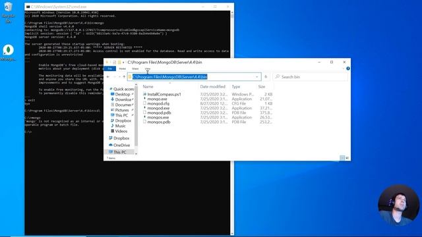Click cmd window scrollbar up arrow
Viewport: 422px width, 237px height.
click(x=232, y=13)
